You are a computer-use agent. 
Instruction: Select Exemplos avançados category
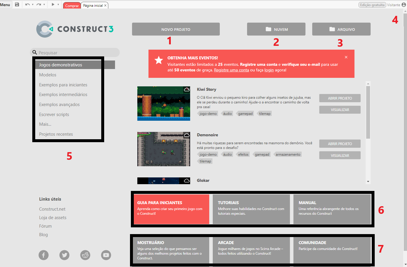(59, 105)
